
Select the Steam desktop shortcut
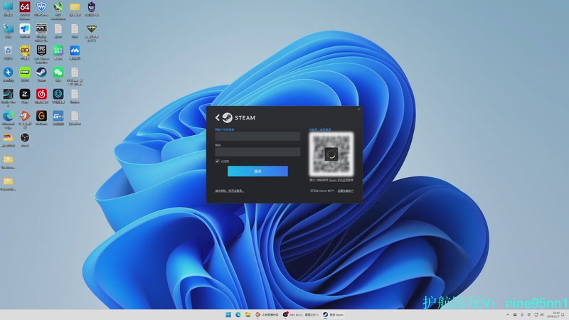point(41,73)
